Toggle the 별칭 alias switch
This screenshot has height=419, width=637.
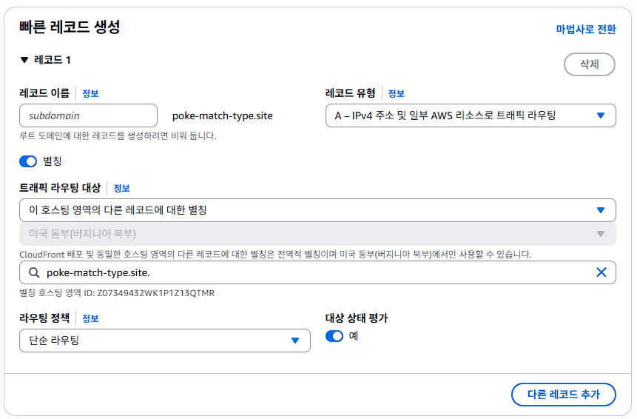(x=28, y=161)
